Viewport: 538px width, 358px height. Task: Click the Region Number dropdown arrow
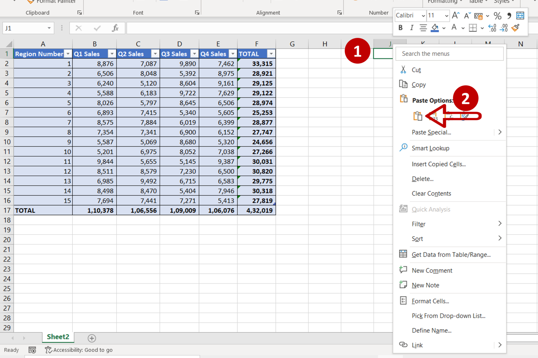point(67,54)
